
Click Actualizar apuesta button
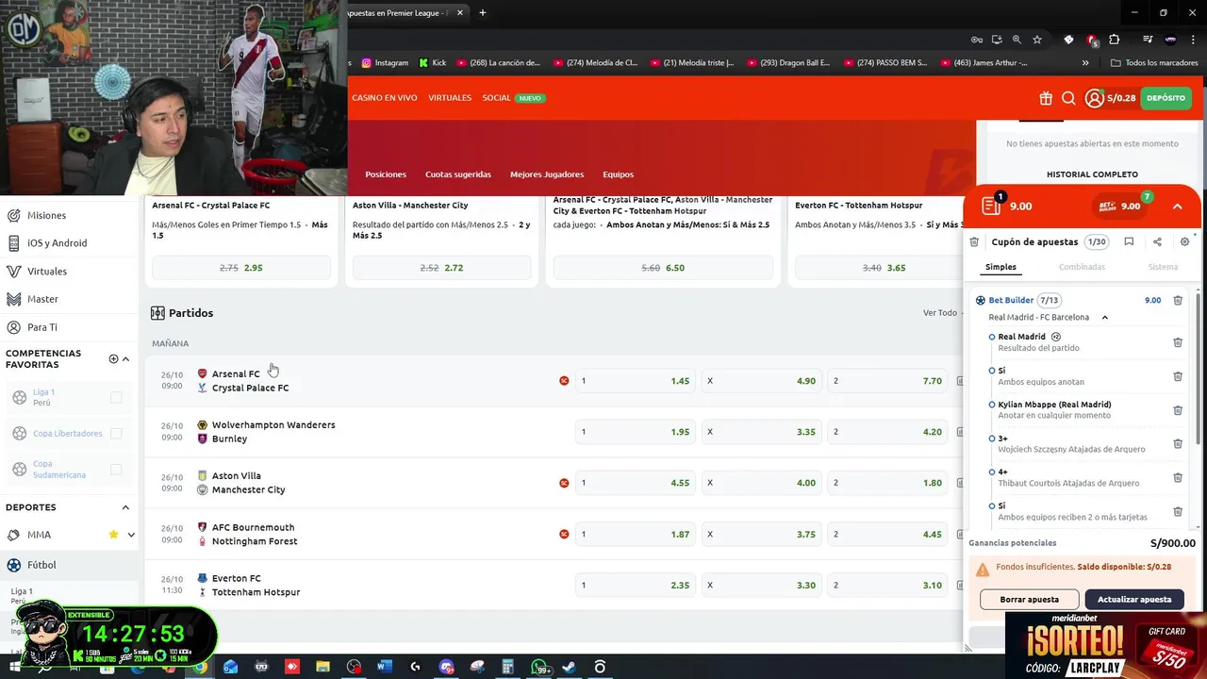(x=1134, y=599)
